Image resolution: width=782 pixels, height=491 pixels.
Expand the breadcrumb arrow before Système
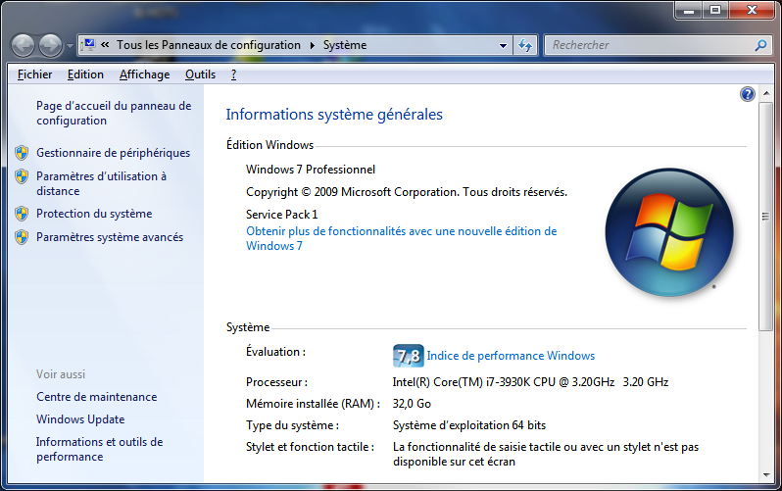click(x=313, y=45)
